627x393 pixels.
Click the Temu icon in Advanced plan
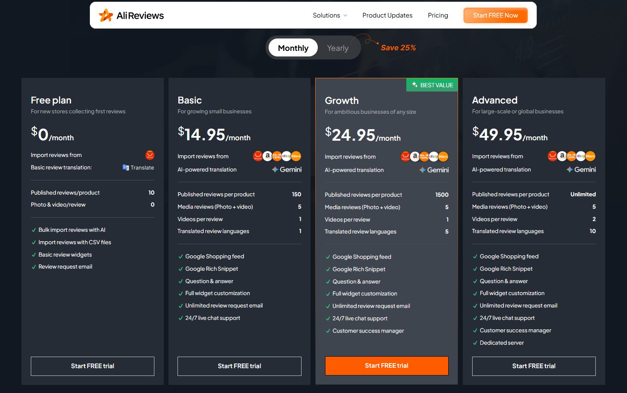pyautogui.click(x=571, y=156)
